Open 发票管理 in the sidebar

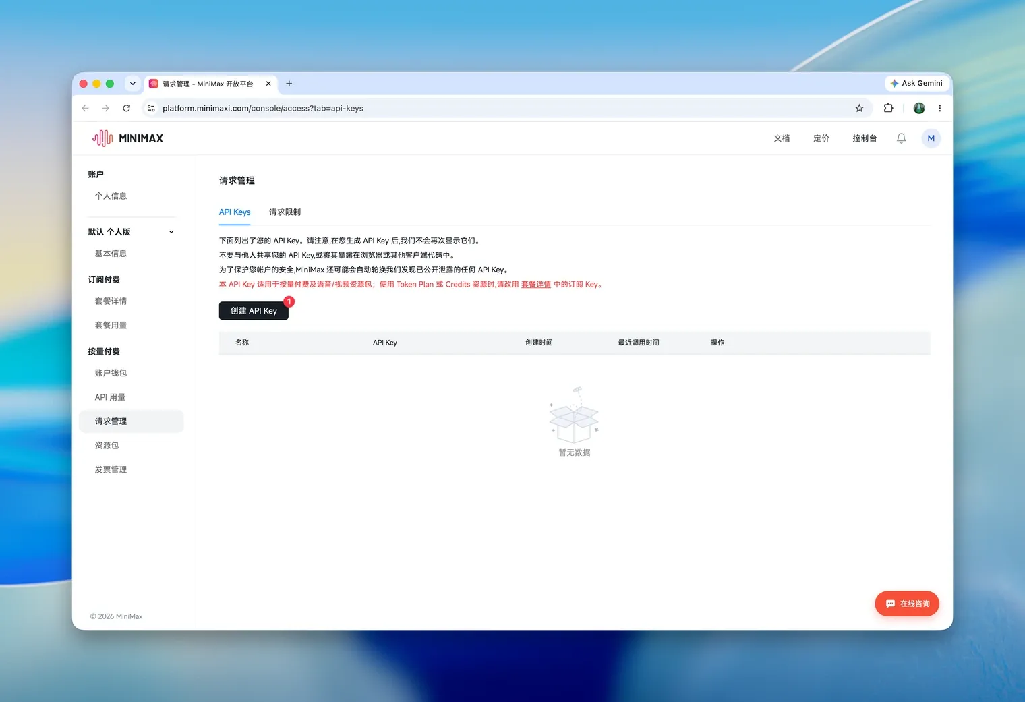[x=111, y=470]
